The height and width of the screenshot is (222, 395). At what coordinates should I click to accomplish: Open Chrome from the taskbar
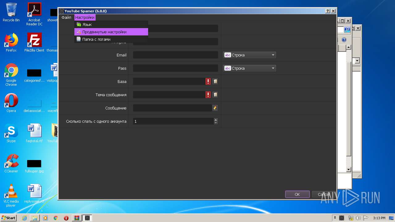[x=56, y=218]
